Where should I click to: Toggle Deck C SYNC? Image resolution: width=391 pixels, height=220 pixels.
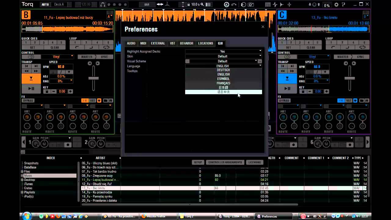361,57
